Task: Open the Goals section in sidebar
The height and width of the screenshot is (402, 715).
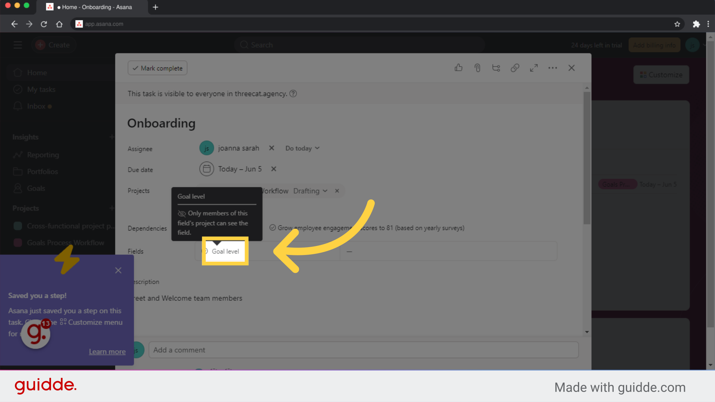Action: [x=36, y=188]
